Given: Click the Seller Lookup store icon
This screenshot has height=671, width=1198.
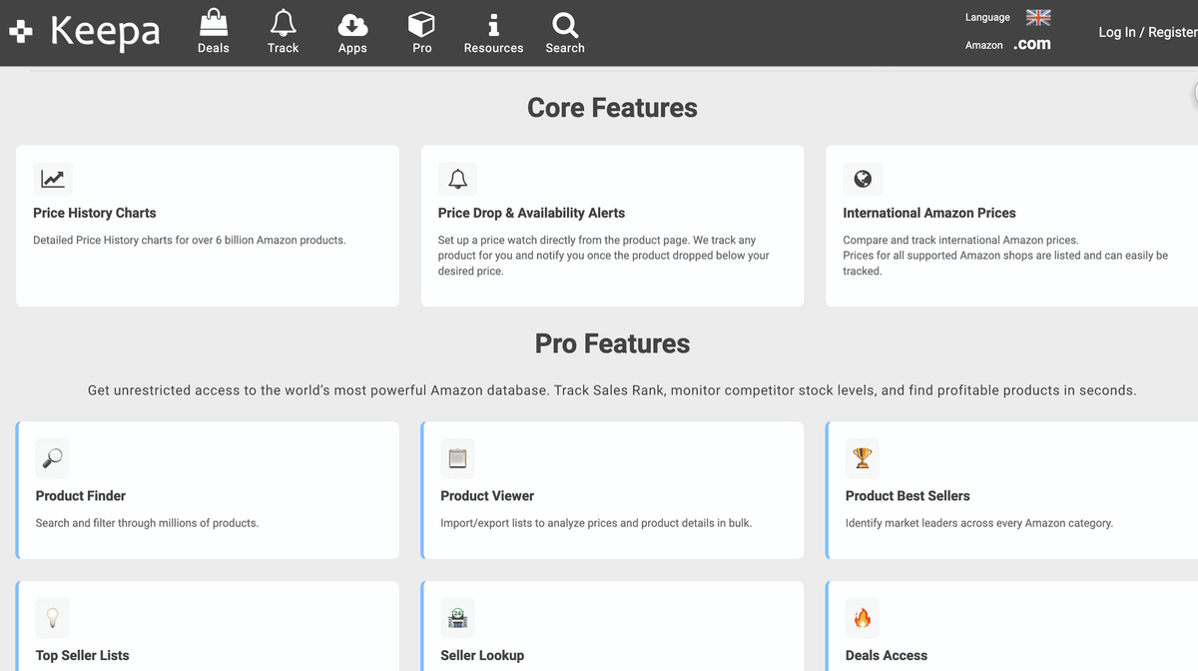Looking at the screenshot, I should coord(457,617).
